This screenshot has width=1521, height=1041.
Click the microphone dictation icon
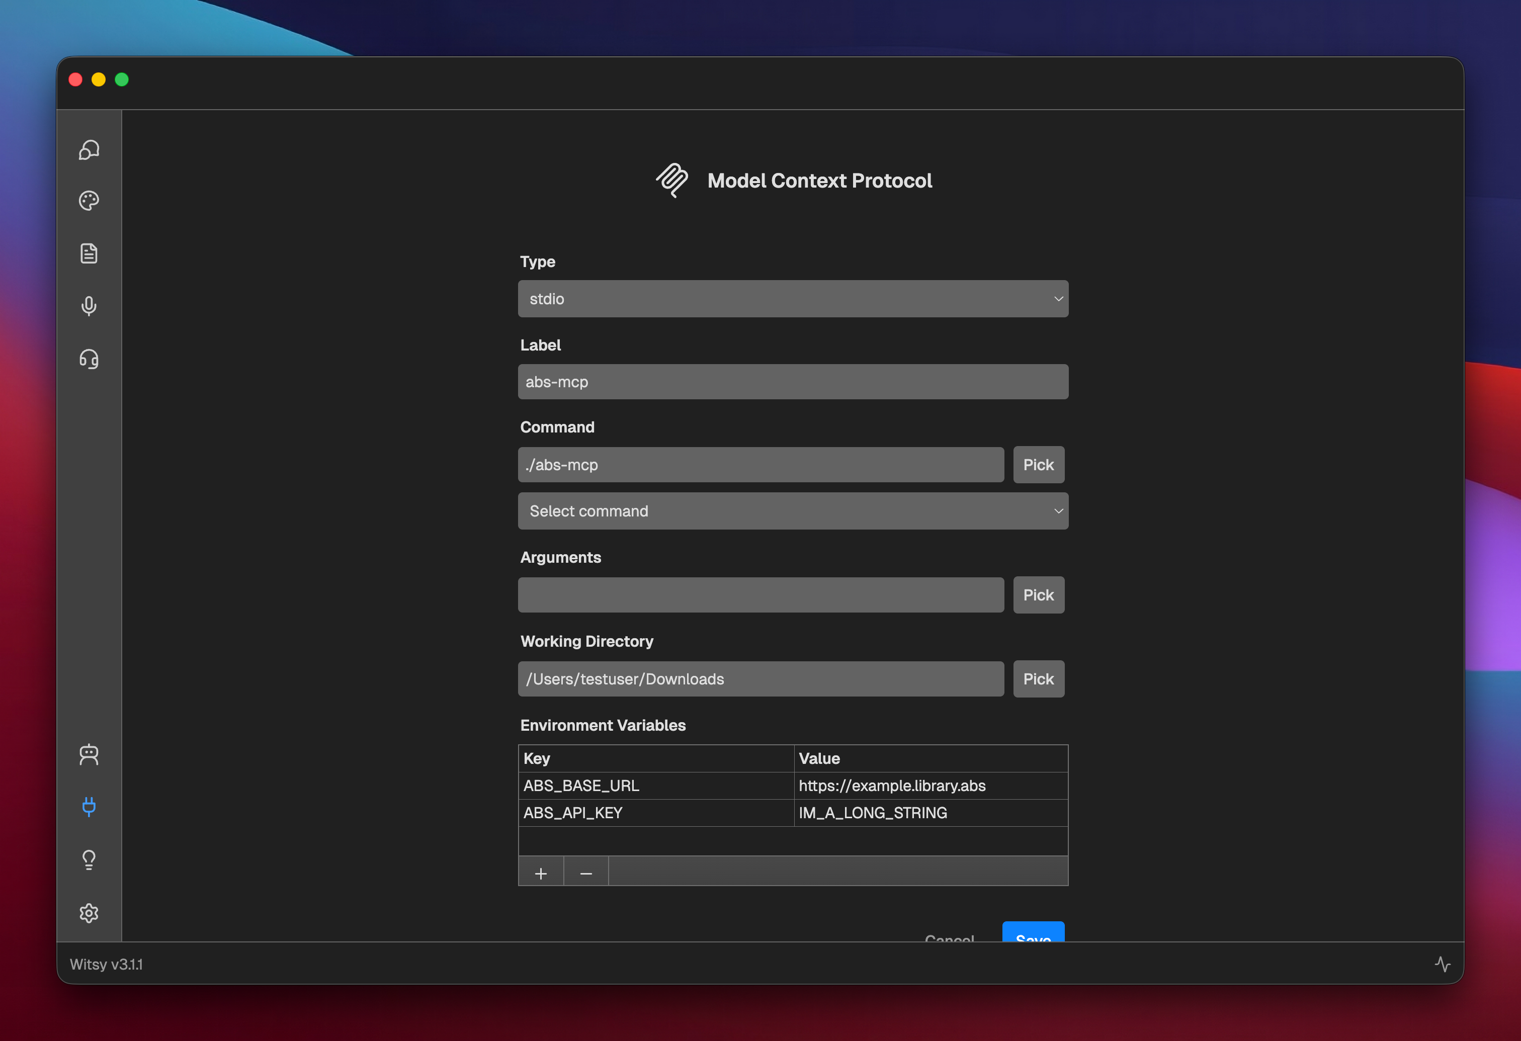coord(89,306)
